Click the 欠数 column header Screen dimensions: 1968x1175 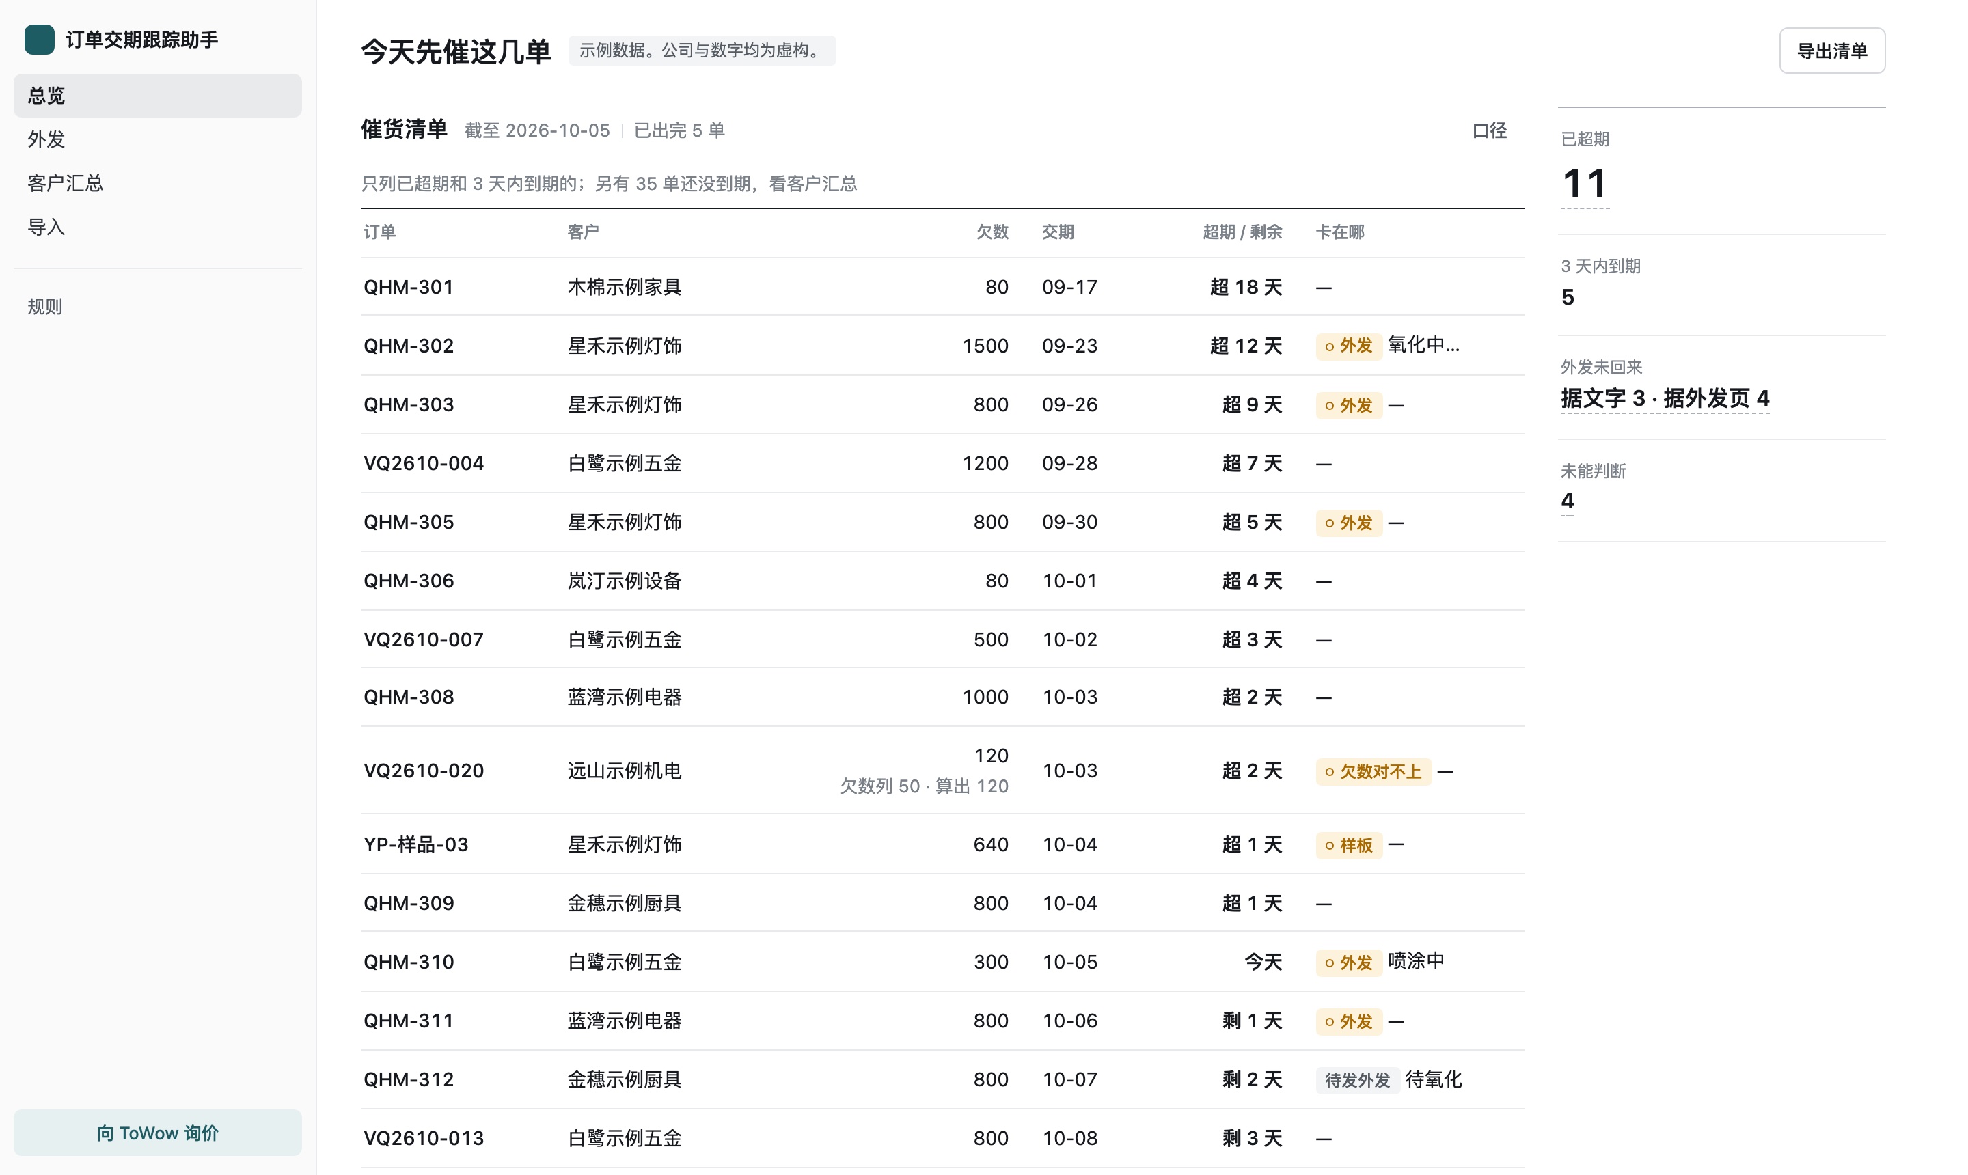(x=992, y=232)
